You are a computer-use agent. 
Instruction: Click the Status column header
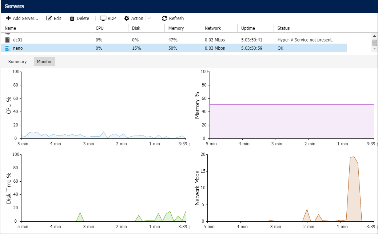pyautogui.click(x=283, y=28)
